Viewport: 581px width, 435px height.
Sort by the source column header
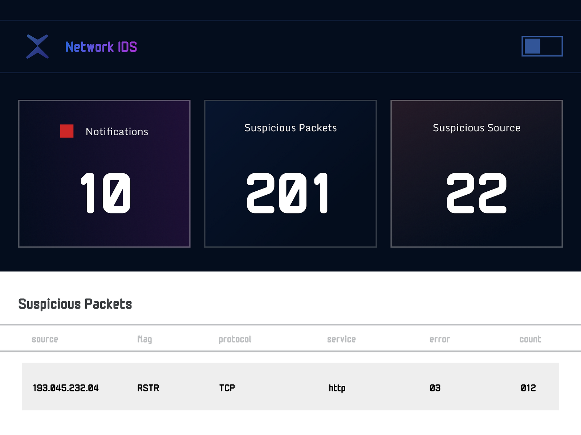(x=45, y=339)
